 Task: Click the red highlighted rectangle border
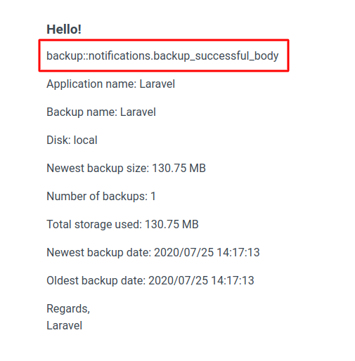tap(164, 41)
